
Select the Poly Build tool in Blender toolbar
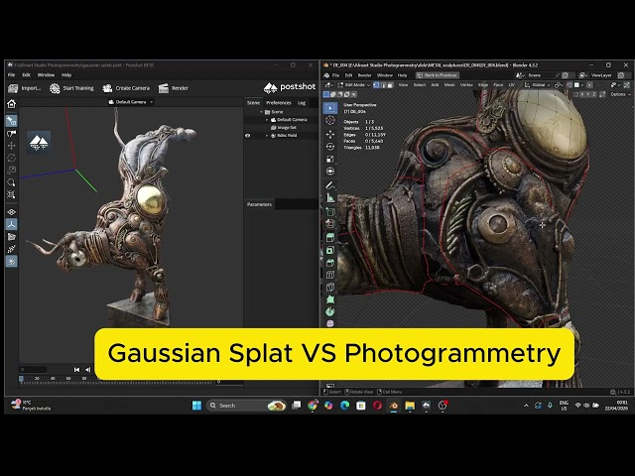click(330, 299)
